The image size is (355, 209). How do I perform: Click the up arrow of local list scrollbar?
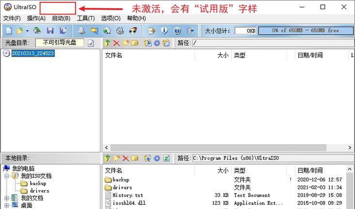(350, 169)
